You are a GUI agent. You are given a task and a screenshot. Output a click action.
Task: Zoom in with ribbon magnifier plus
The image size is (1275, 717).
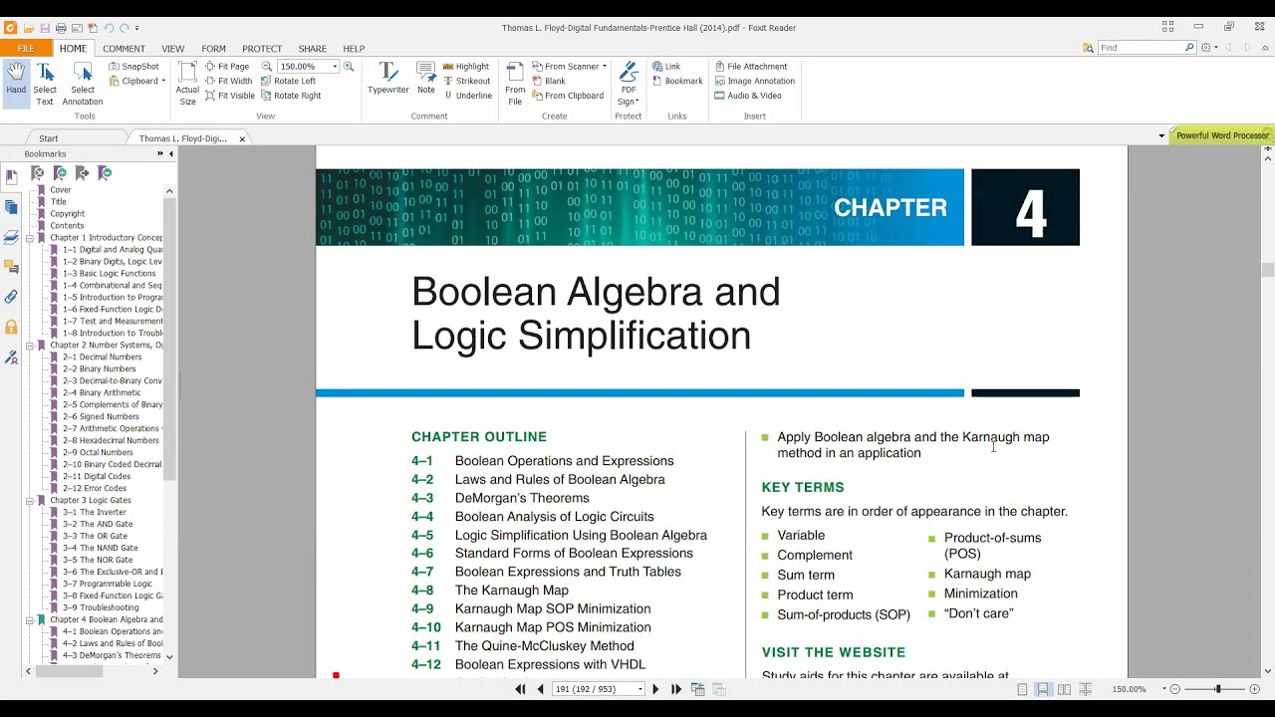[348, 67]
